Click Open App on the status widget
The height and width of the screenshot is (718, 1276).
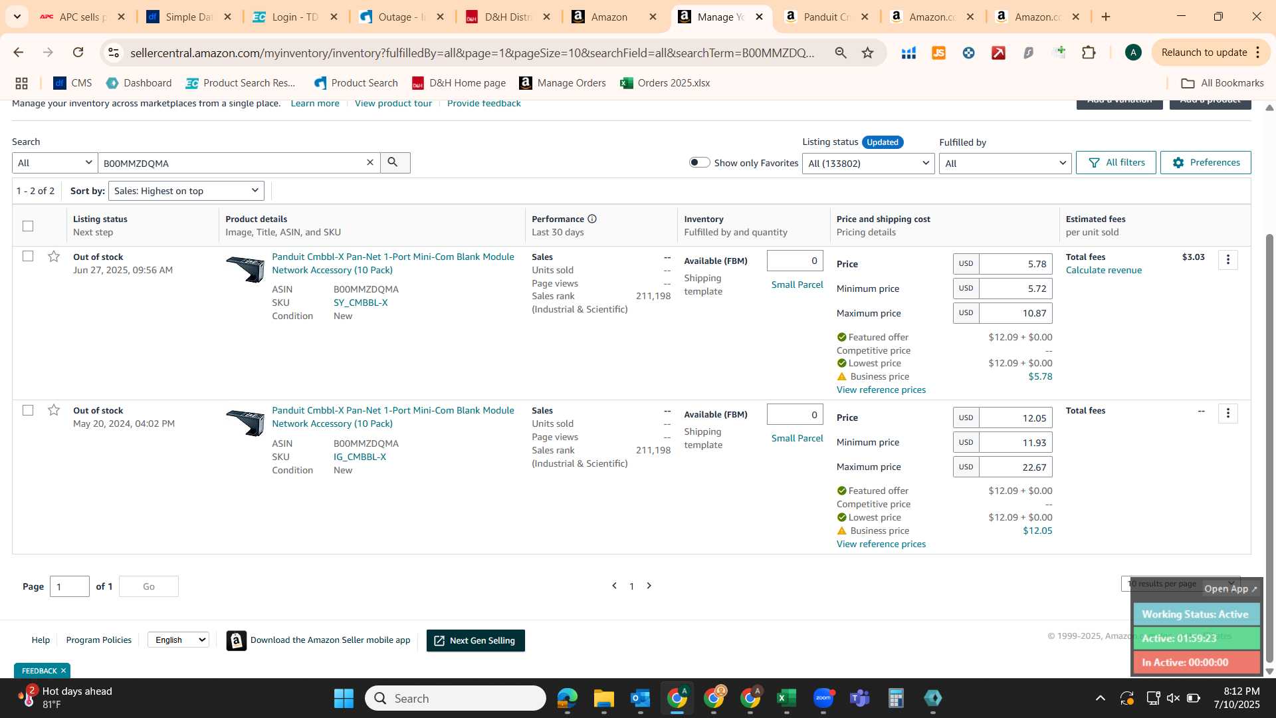point(1231,589)
